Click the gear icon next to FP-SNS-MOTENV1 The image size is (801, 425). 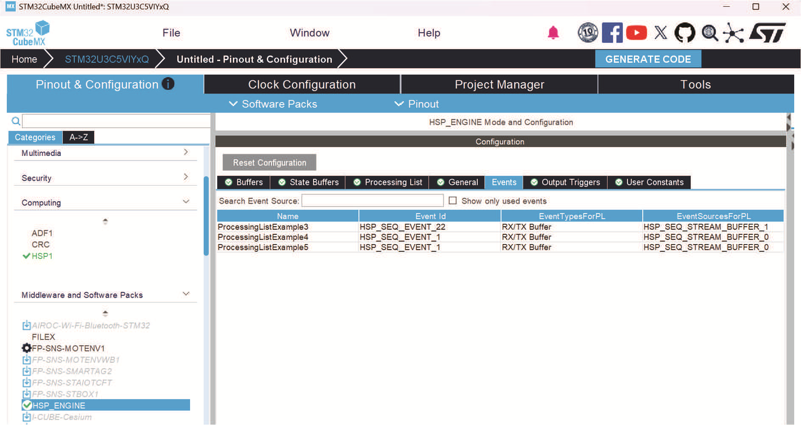click(x=26, y=348)
